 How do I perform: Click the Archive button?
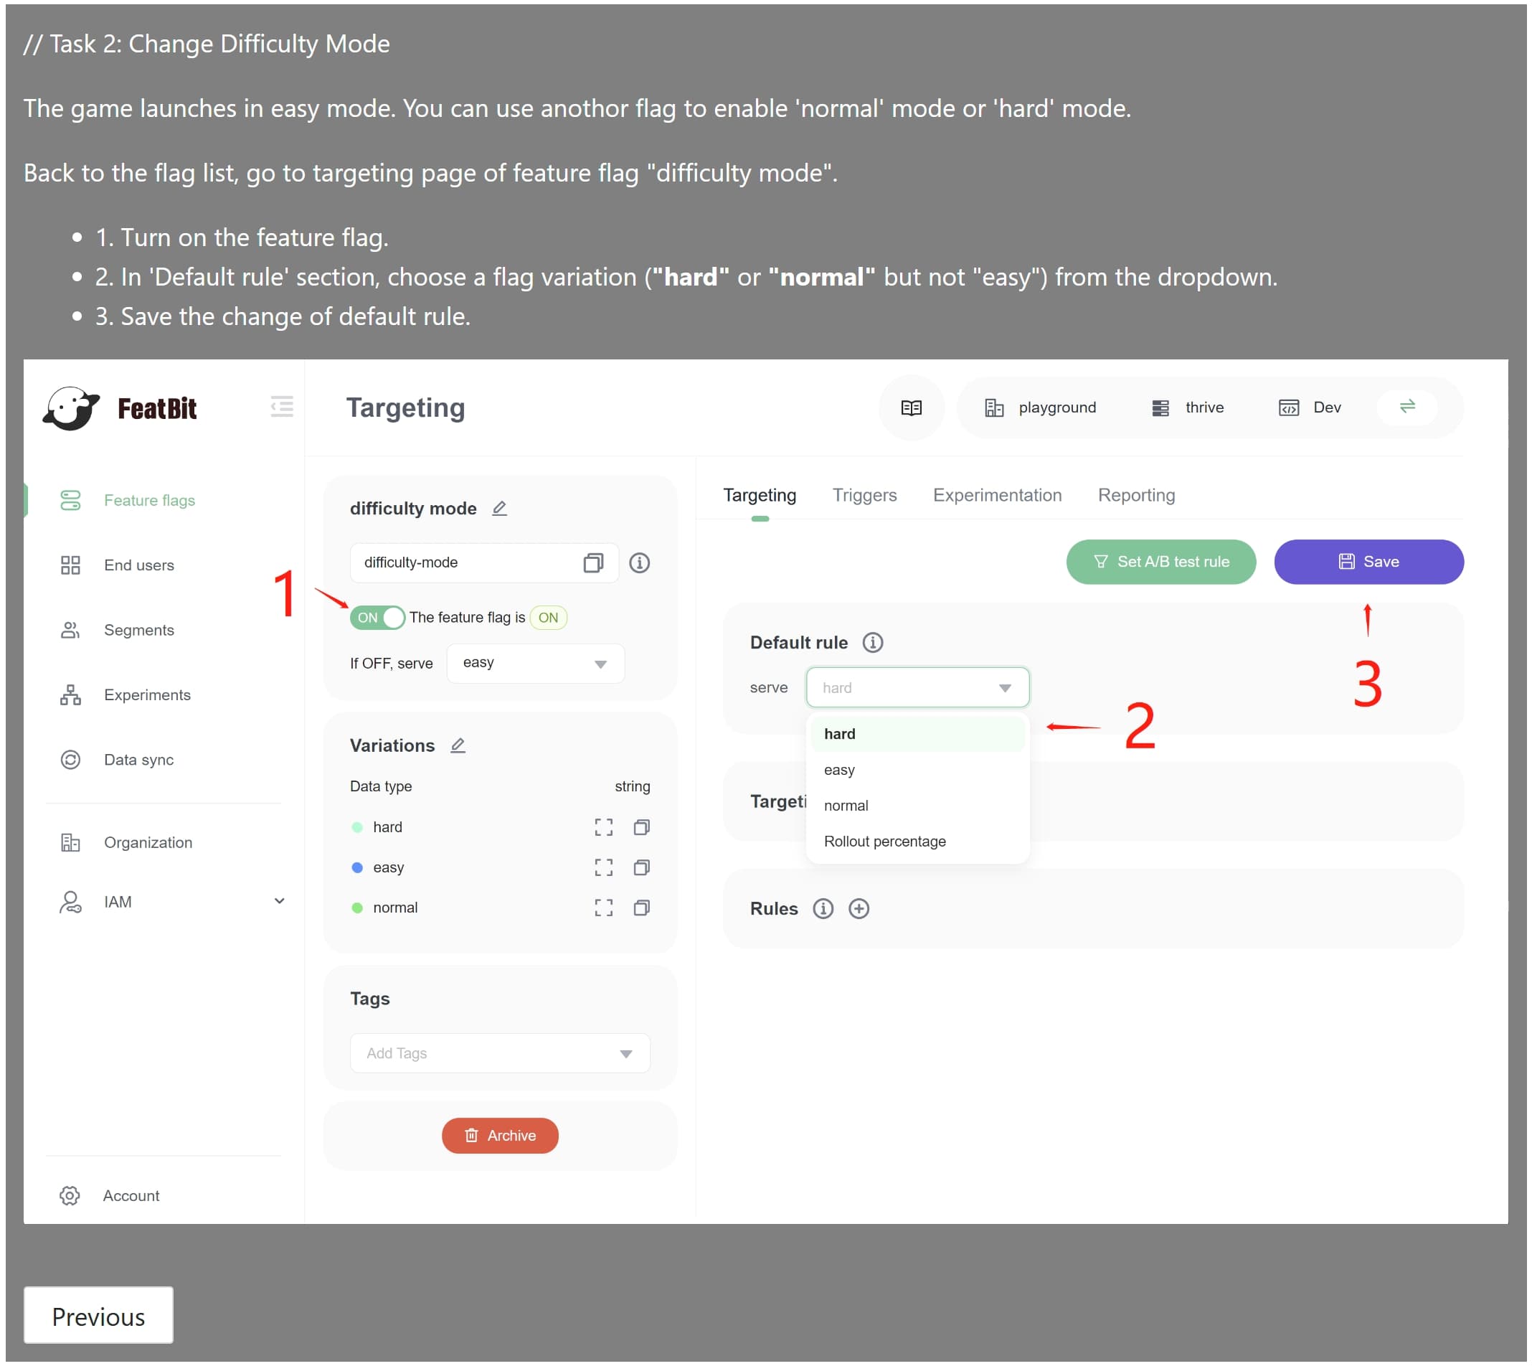click(x=500, y=1136)
